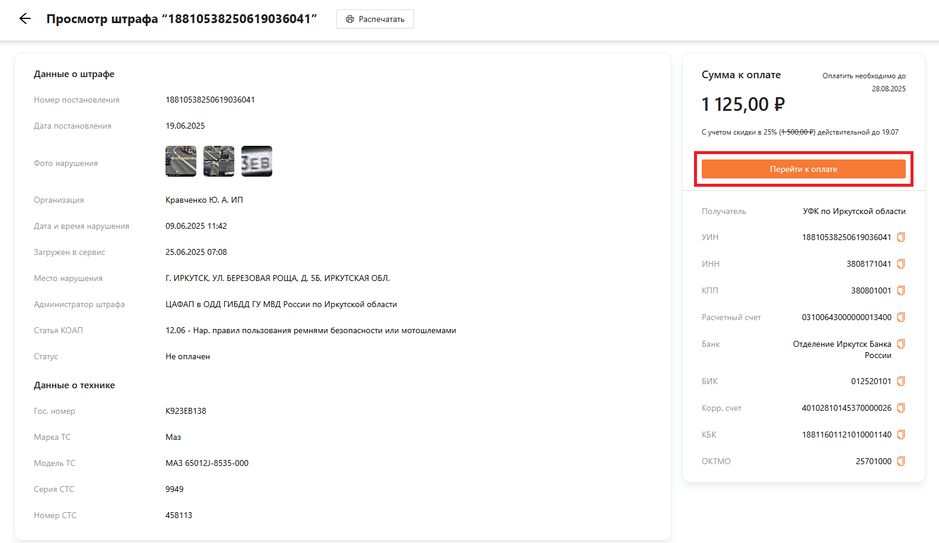Open the second violation photo thumbnail
Screen dimensions: 939x543
tap(219, 161)
